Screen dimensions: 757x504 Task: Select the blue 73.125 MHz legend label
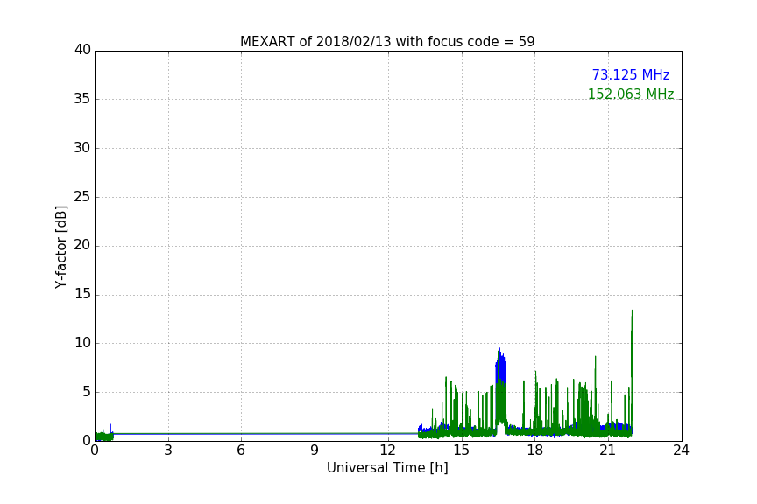pyautogui.click(x=631, y=75)
